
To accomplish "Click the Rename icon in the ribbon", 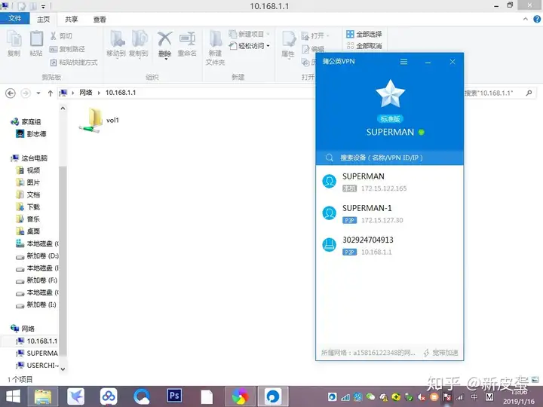I will click(x=187, y=44).
